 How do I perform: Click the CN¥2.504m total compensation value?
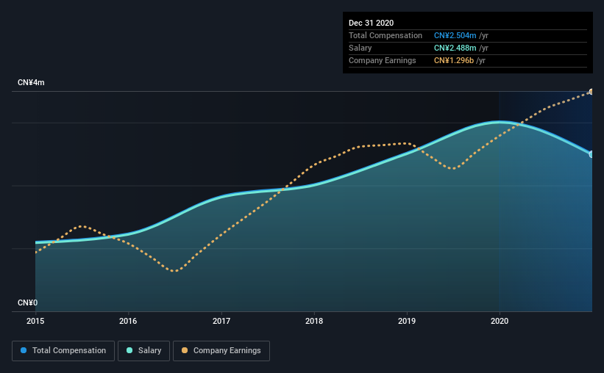pyautogui.click(x=455, y=35)
